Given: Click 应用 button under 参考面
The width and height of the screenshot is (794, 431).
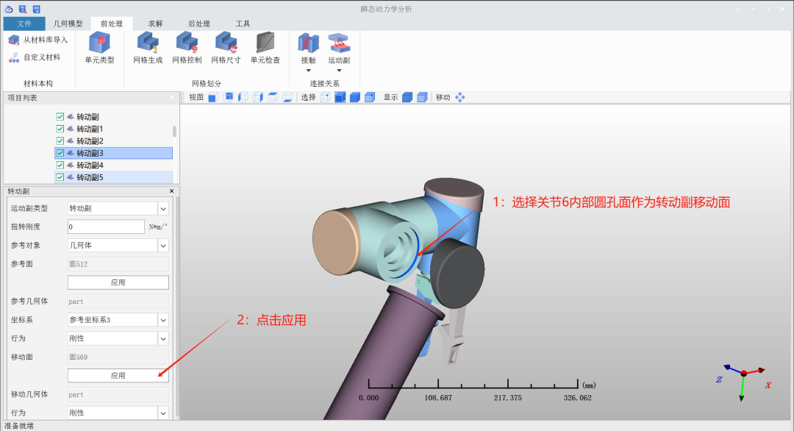Looking at the screenshot, I should click(x=118, y=282).
